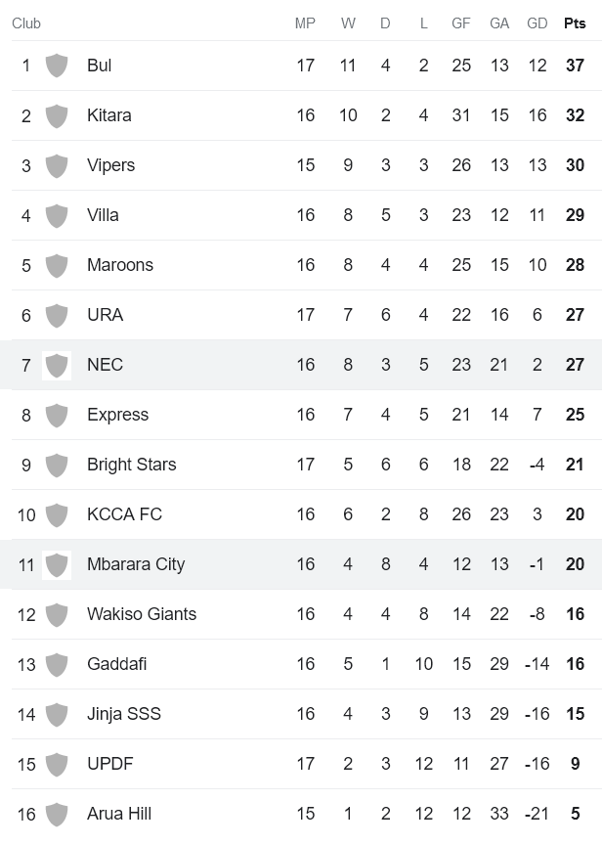Click the MP column header
602x845 pixels.
tap(305, 23)
